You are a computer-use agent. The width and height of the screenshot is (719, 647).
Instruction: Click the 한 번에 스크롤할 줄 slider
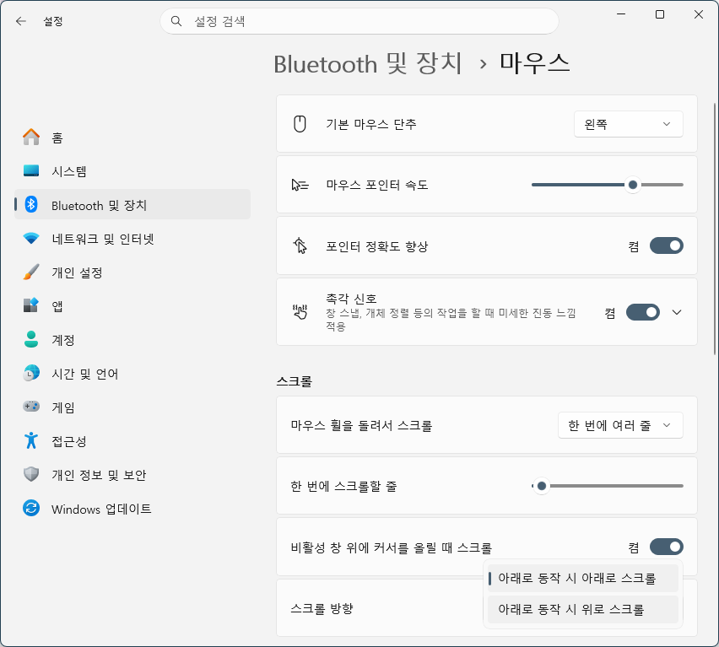[607, 486]
